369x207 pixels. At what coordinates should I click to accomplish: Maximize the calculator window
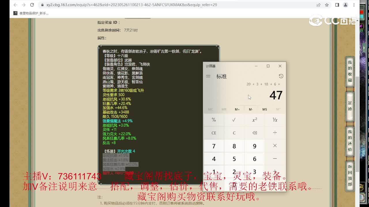tap(268, 66)
